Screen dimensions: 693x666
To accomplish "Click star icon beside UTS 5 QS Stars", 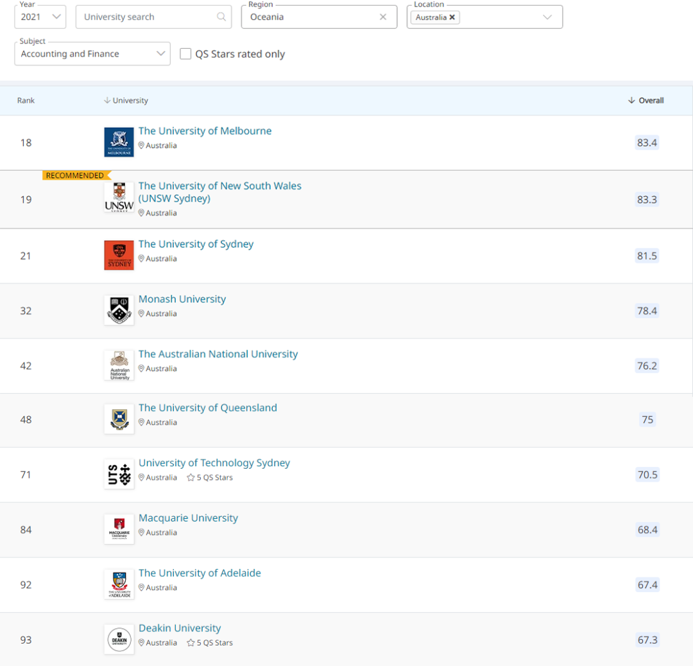I will pyautogui.click(x=191, y=478).
